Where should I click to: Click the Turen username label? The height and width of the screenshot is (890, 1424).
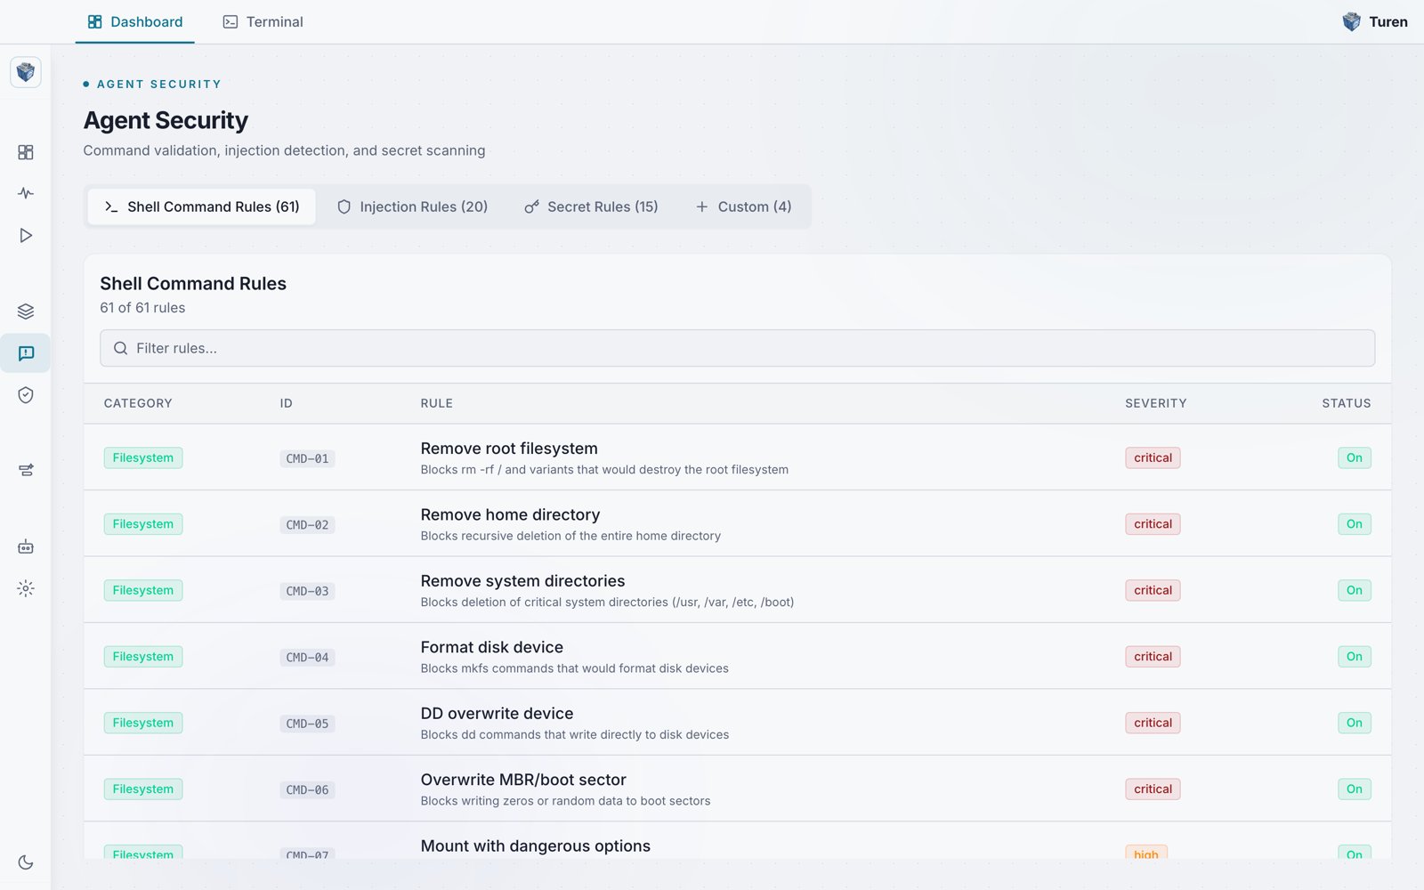(x=1388, y=21)
